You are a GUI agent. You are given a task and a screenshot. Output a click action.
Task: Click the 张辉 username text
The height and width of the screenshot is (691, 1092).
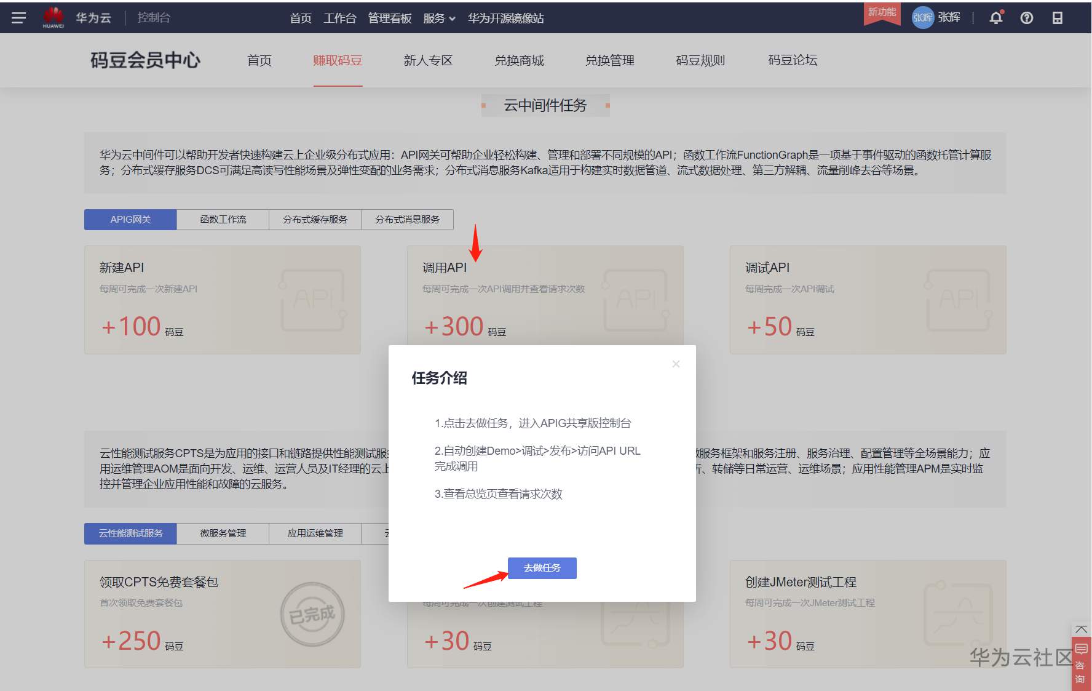coord(949,18)
